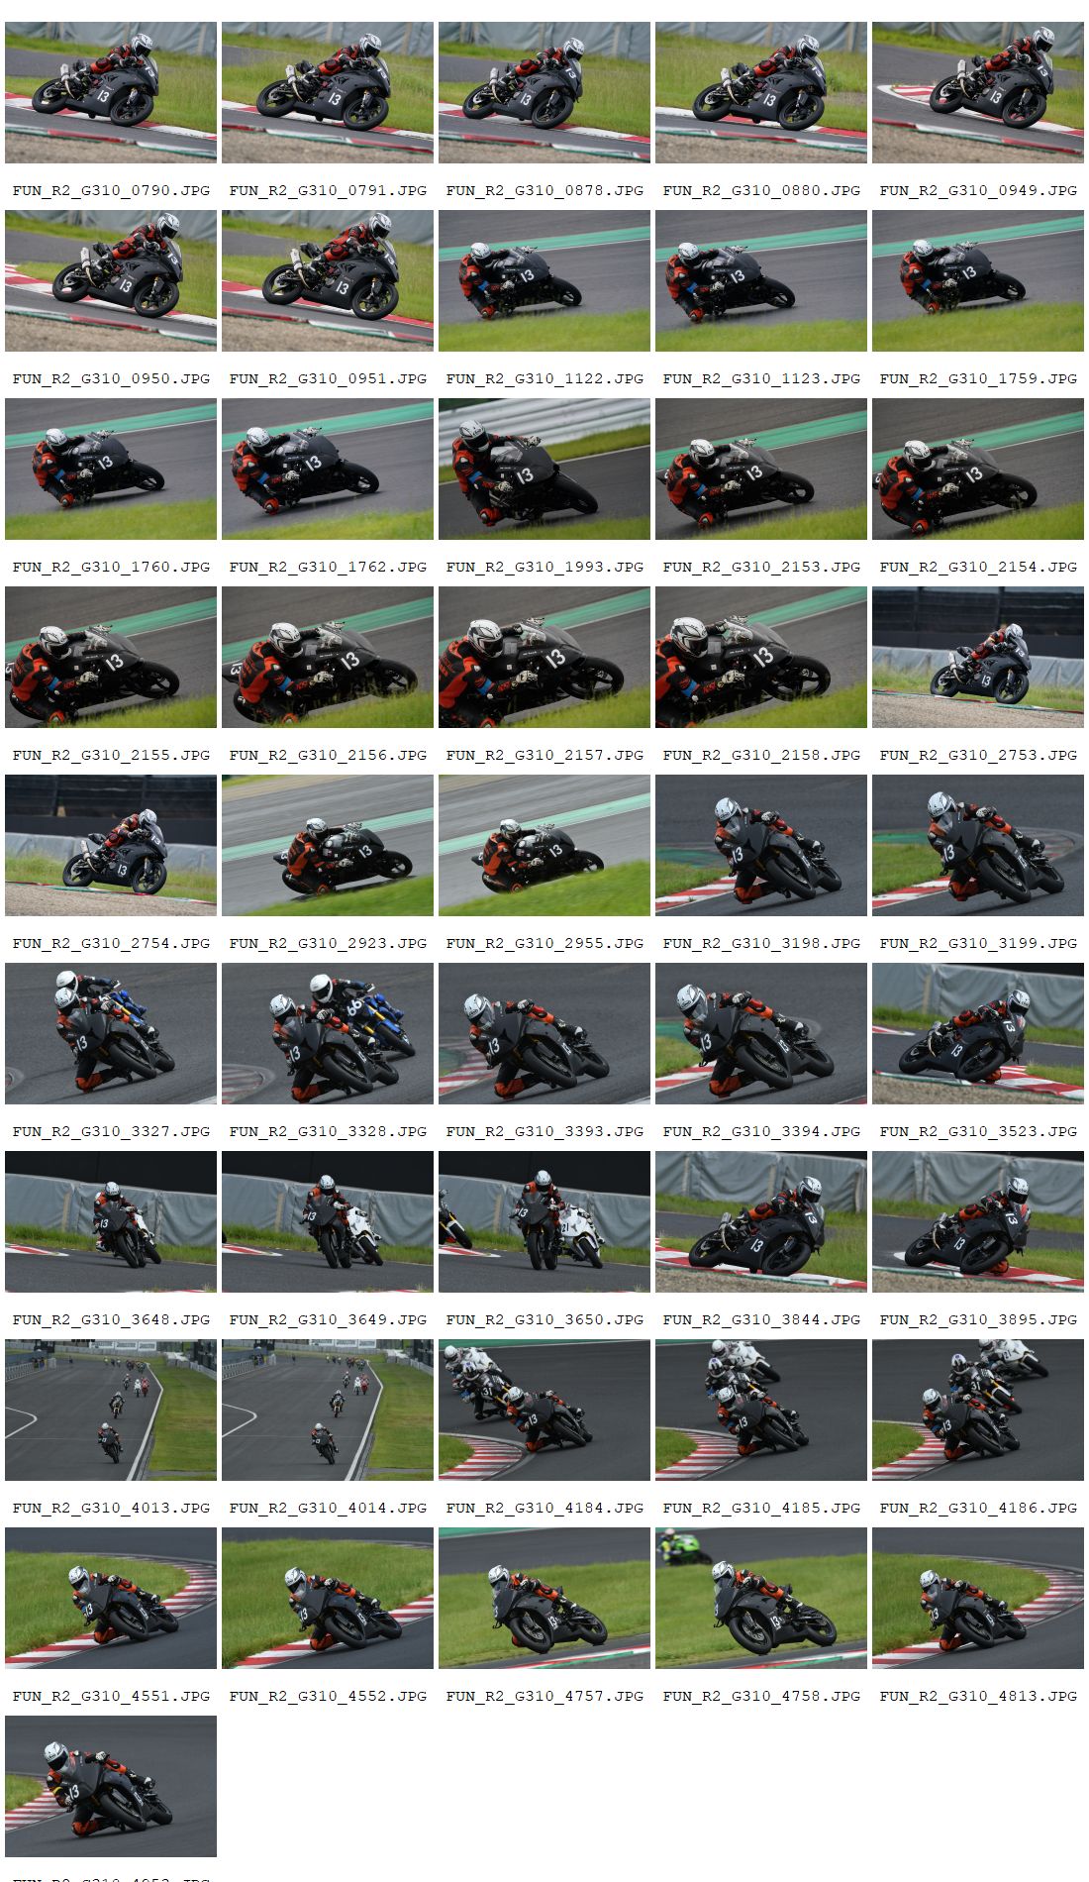This screenshot has width=1089, height=1882.
Task: View thumbnail FUN_R2_G310_2156.JPG
Action: (x=328, y=657)
